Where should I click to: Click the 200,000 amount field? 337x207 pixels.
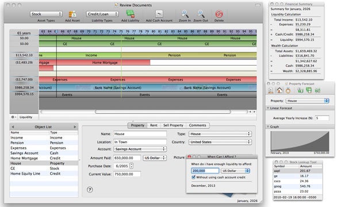point(205,171)
